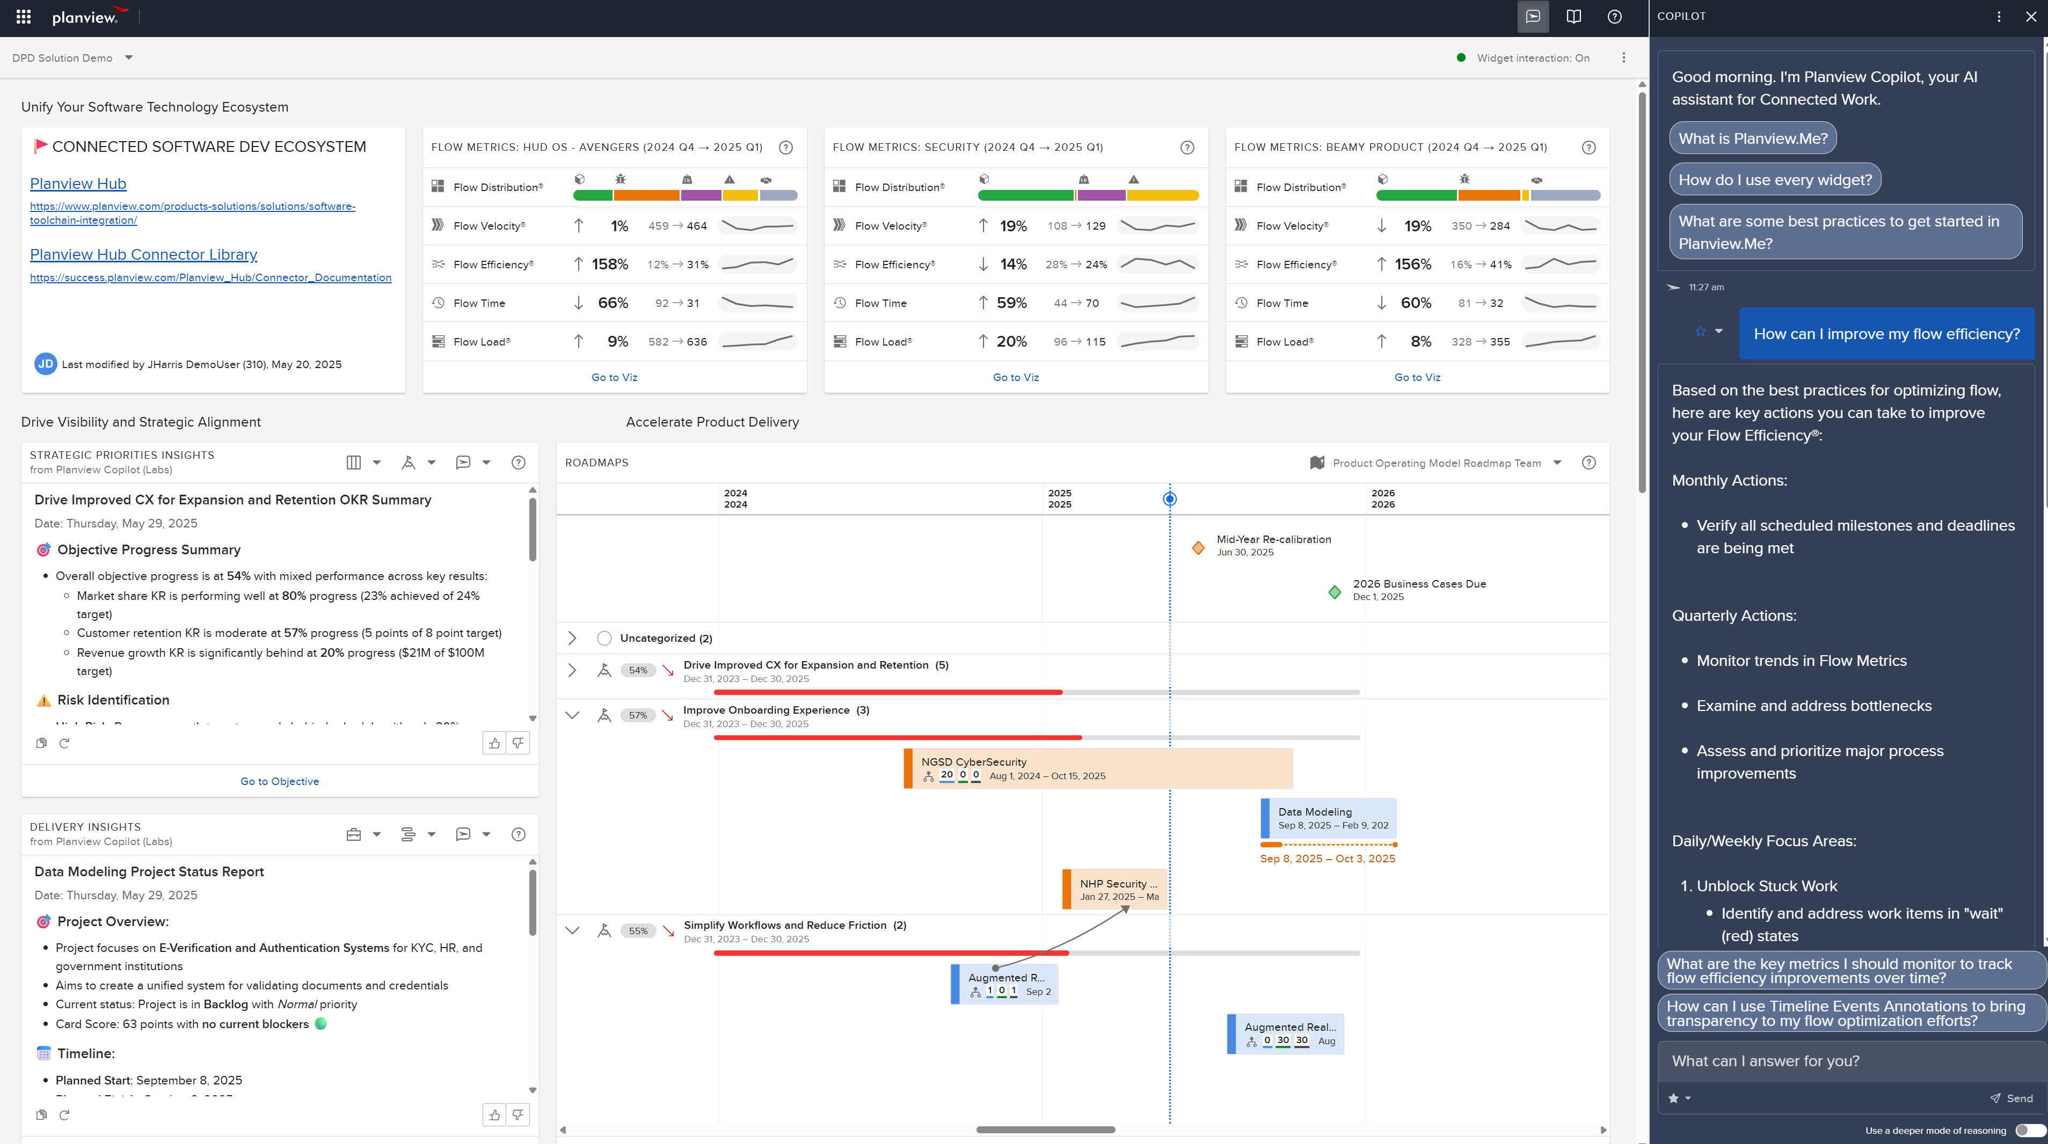Click 2026 Business Cases Due milestone diamond
Image resolution: width=2048 pixels, height=1144 pixels.
(x=1335, y=592)
